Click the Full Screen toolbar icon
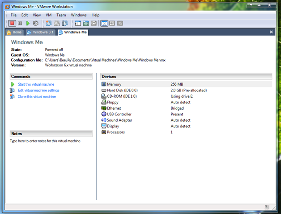281x214 pixels. pos(86,23)
